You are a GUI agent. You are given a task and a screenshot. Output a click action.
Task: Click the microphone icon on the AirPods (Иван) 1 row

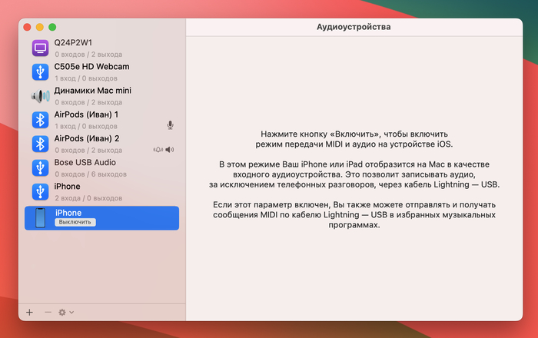[170, 125]
